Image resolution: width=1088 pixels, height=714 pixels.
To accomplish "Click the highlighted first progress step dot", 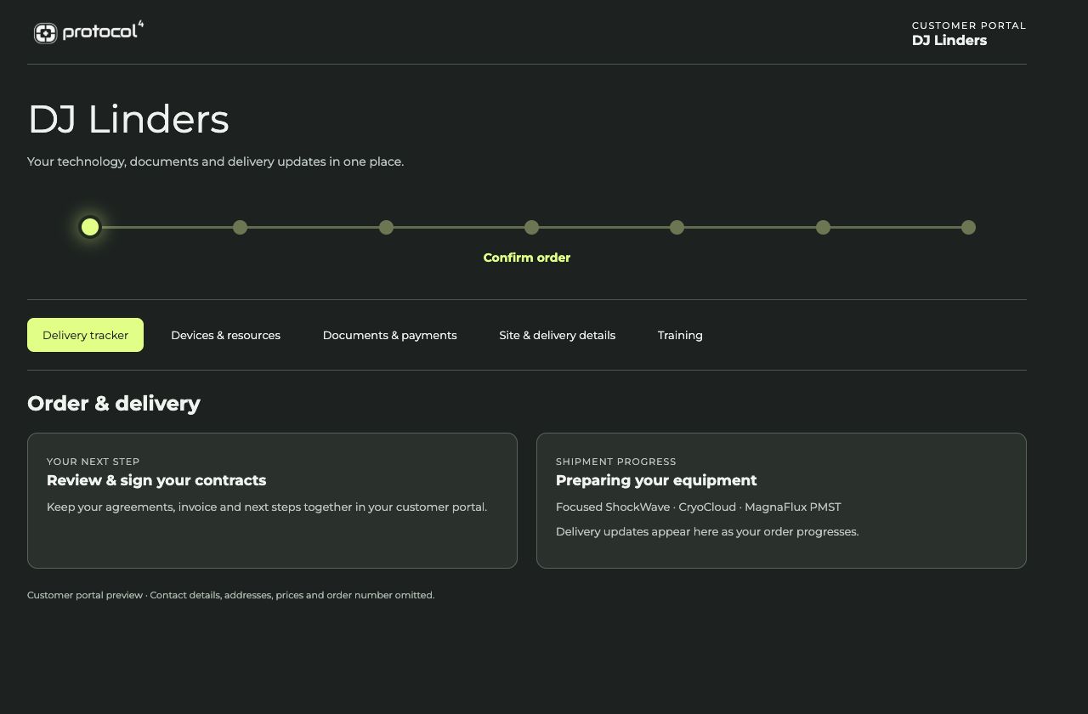I will coord(90,227).
